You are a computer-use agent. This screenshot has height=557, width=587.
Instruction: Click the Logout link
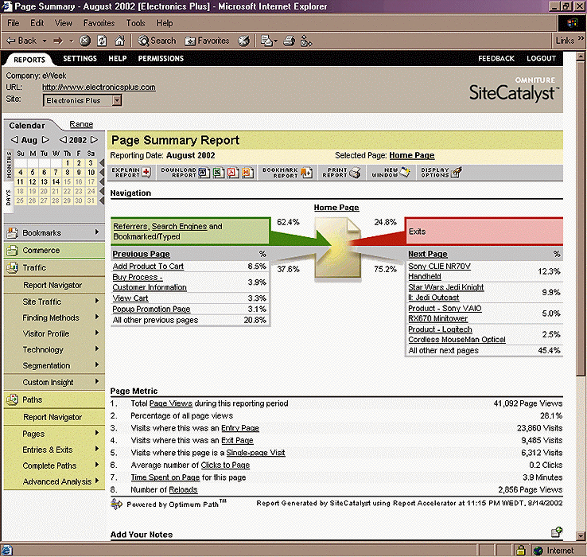pos(542,58)
